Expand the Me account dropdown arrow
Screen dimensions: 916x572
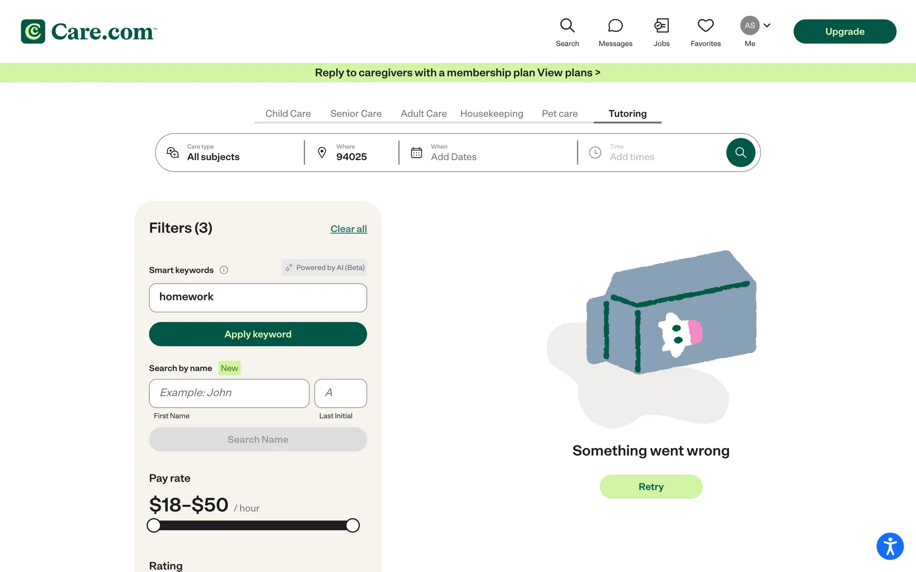767,26
